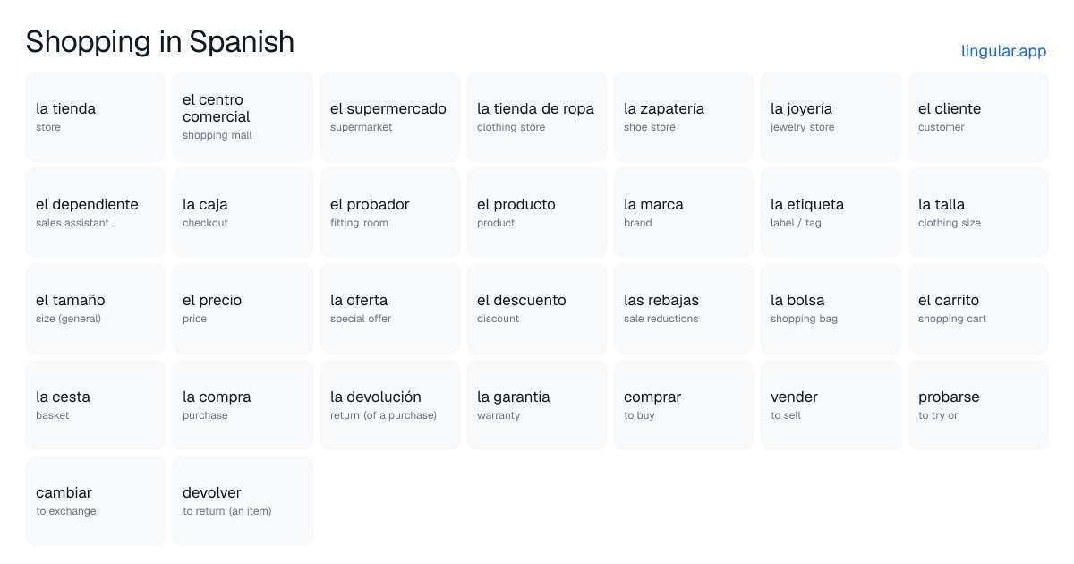Viewport: 1074px width, 564px height.
Task: Select the "las rebajas" card
Action: (684, 309)
